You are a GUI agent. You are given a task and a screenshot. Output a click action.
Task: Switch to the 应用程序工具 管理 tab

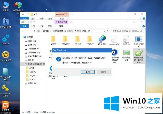coord(62,26)
